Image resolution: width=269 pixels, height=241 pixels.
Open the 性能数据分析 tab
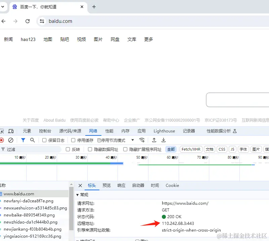tap(222, 131)
